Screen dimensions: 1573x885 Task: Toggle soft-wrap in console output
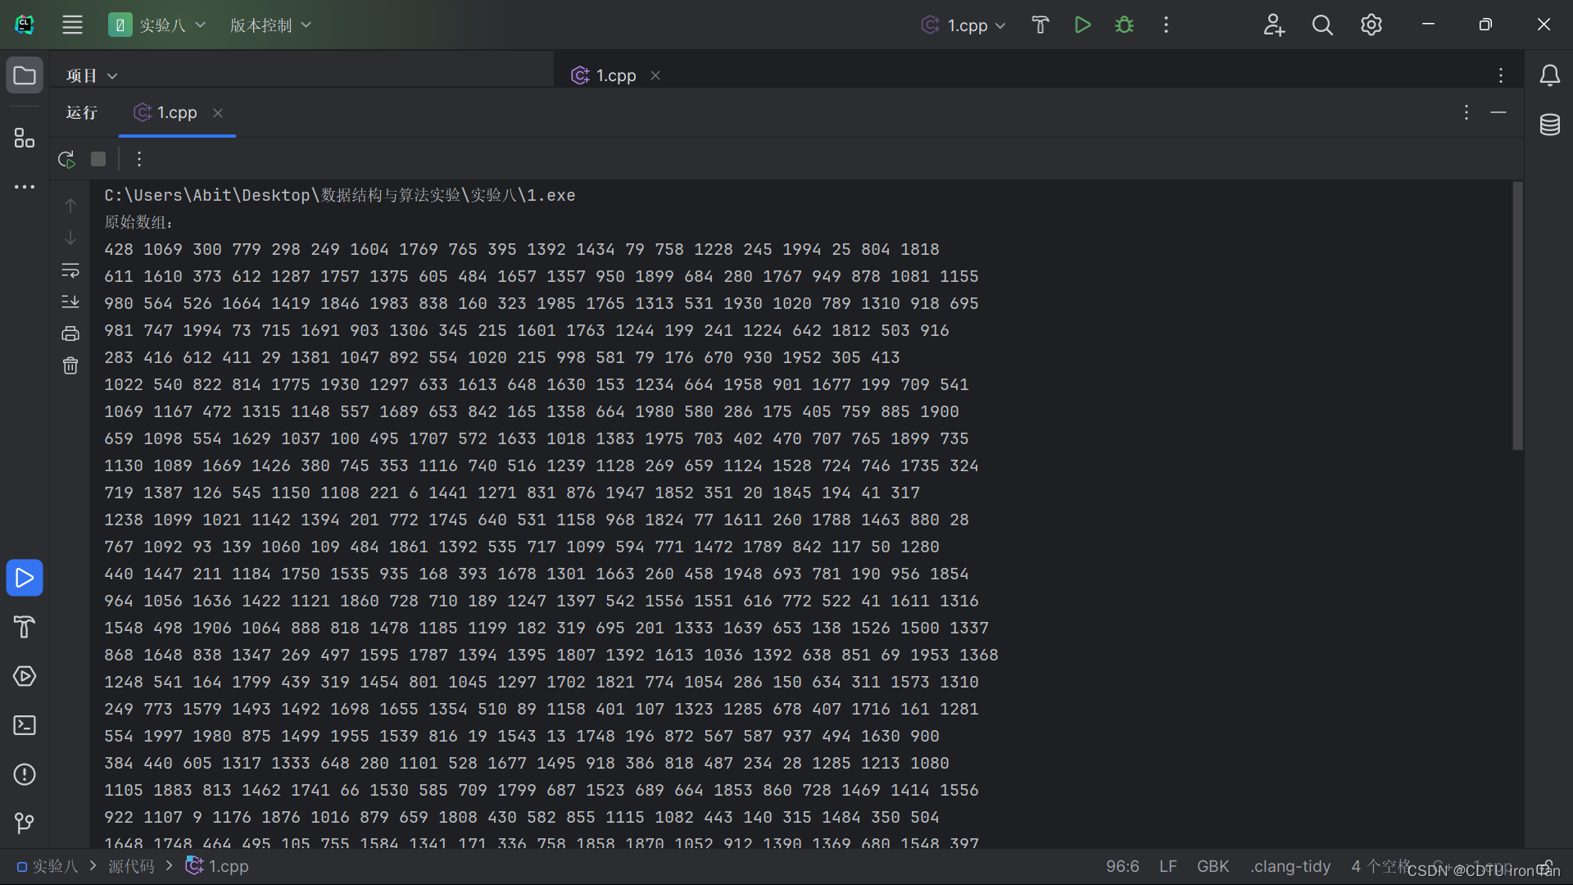(x=70, y=270)
